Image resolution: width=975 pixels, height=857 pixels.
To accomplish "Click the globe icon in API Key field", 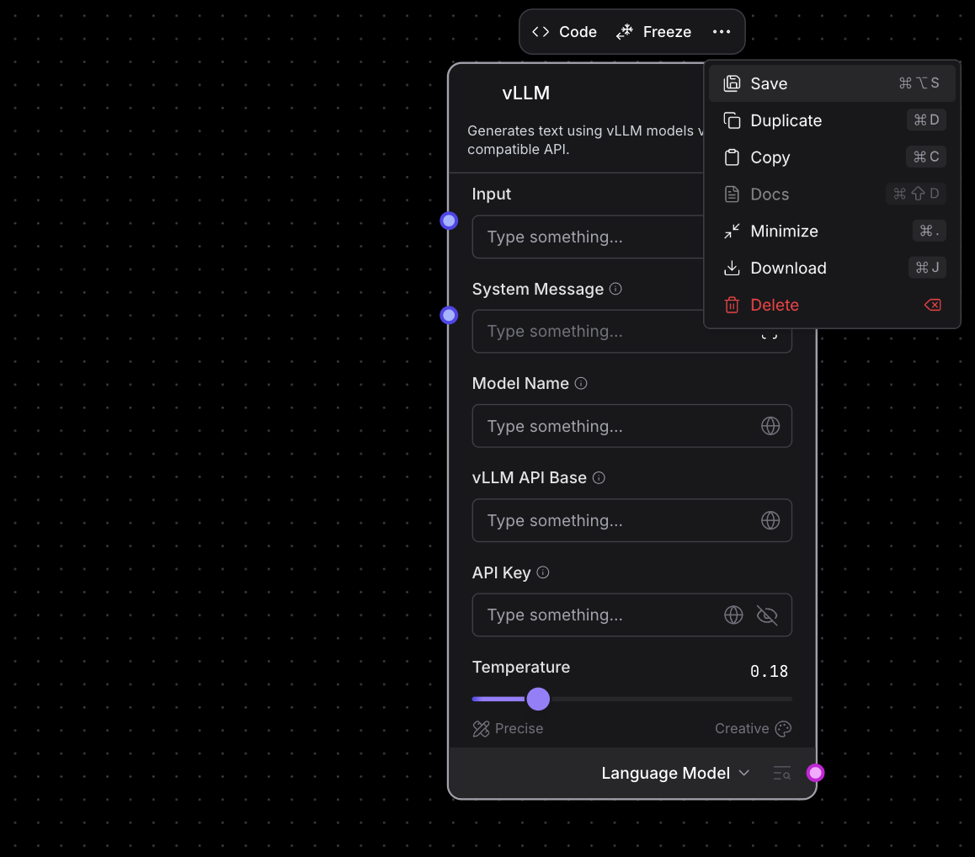I will [733, 615].
